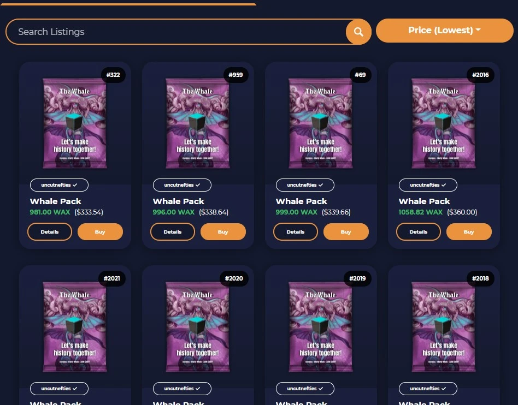Click the 999.00 WAX price text
This screenshot has height=405, width=518.
tap(296, 212)
